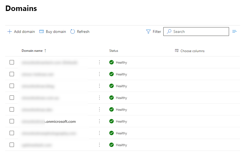Tick the checkbox in the fifth domain row
Image resolution: width=243 pixels, height=156 pixels.
[x=12, y=109]
